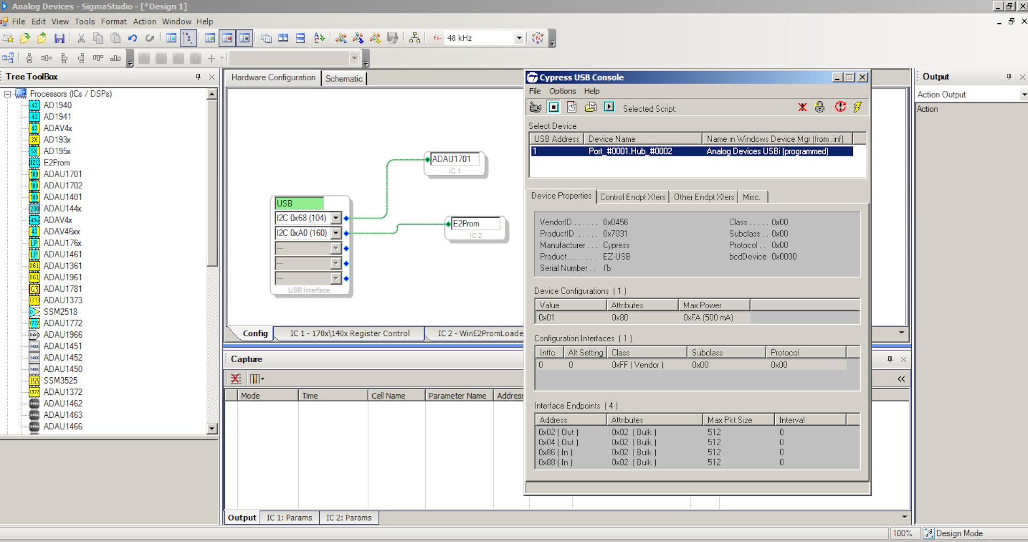Pin the Tree ToolBox panel
This screenshot has width=1028, height=542.
coord(198,77)
